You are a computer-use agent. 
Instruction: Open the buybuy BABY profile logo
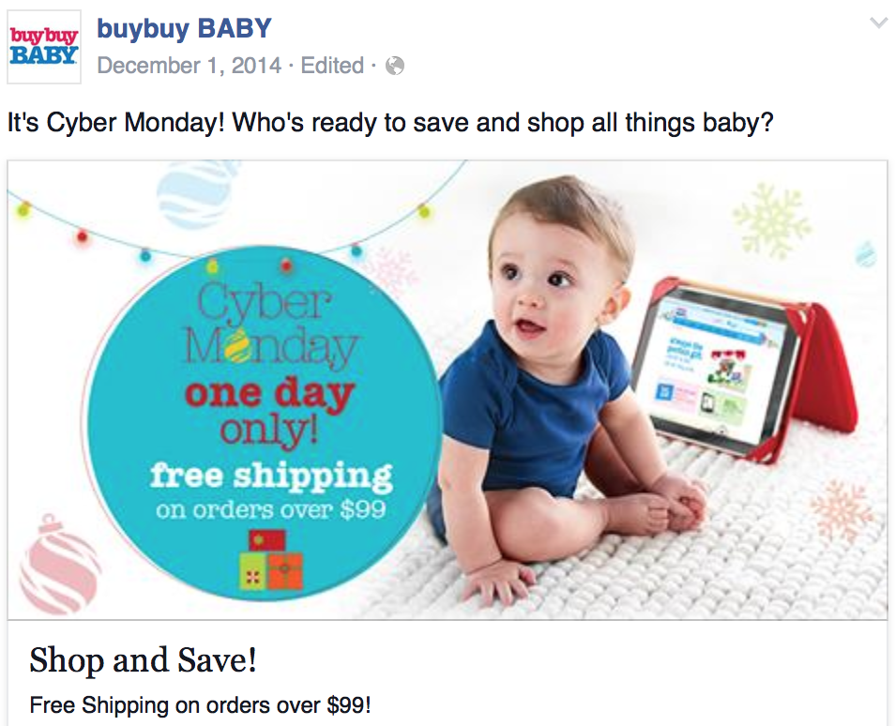[x=44, y=47]
